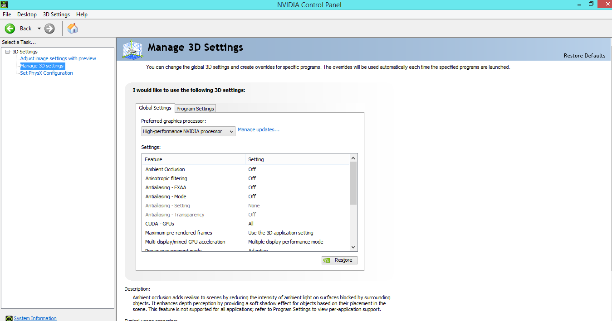Click 'Use the 3D application setting' value
The image size is (612, 321).
click(280, 233)
